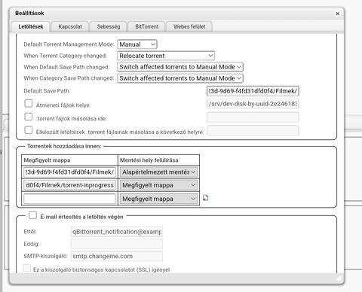Screen dimensions: 362x292
Task: Open the Letöltések tab
Action: 31,26
